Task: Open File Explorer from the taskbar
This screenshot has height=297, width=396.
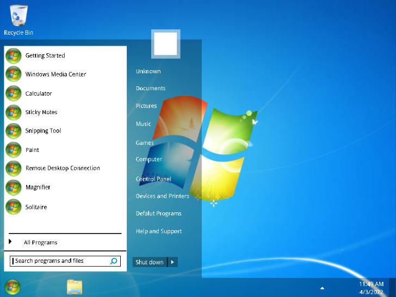Action: [75, 287]
